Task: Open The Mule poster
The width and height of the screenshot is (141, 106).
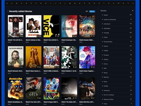Action: 69,88
